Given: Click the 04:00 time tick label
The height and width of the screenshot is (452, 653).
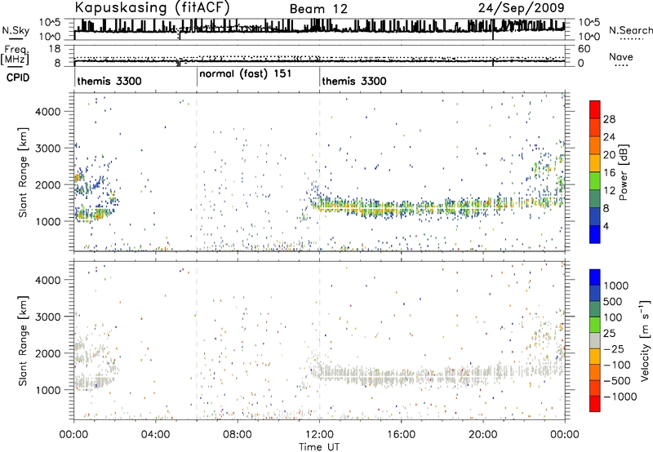Looking at the screenshot, I should pyautogui.click(x=155, y=435).
